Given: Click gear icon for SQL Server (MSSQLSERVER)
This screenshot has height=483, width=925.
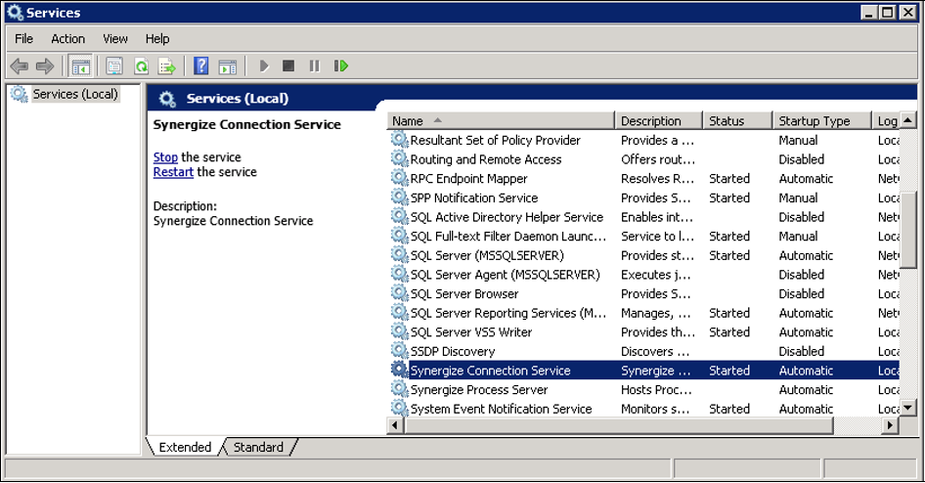Looking at the screenshot, I should click(399, 255).
